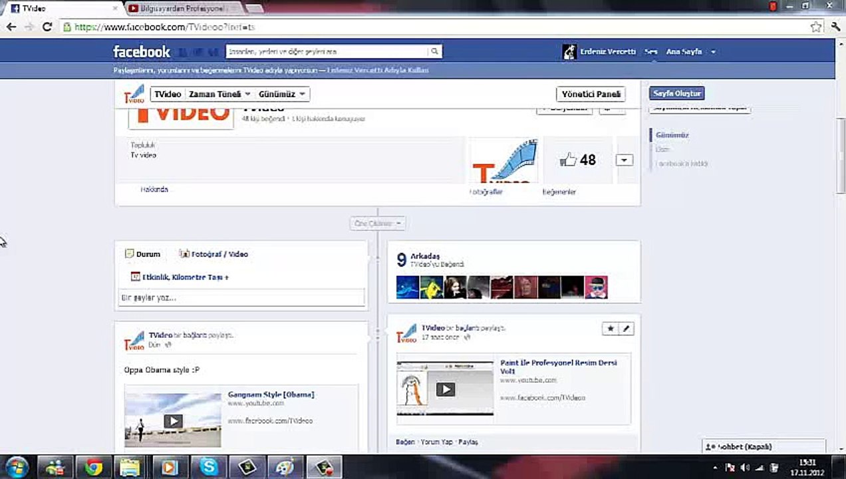This screenshot has height=479, width=846.
Task: Open Fotoğraflar label link
Action: (x=486, y=192)
